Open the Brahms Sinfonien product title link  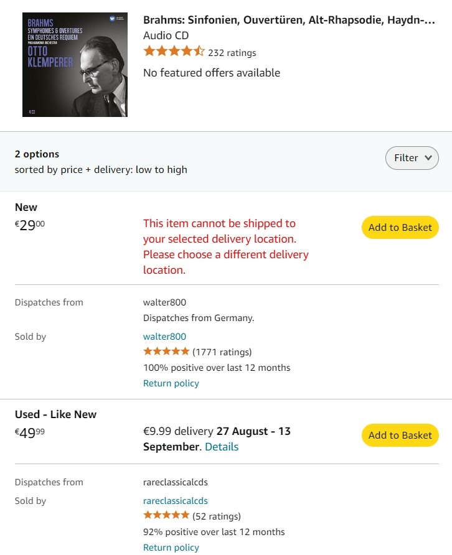pos(289,20)
